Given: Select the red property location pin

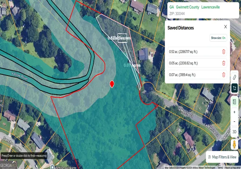Looking at the screenshot, I should pos(112,84).
